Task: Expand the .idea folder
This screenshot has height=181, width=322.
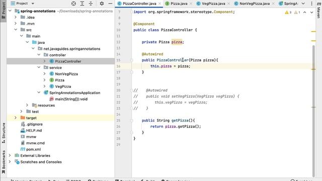Action: (x=16, y=17)
